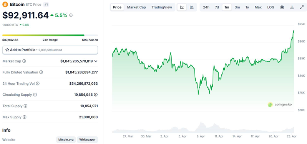Open the TradingView tab
307x144 pixels.
tap(162, 7)
